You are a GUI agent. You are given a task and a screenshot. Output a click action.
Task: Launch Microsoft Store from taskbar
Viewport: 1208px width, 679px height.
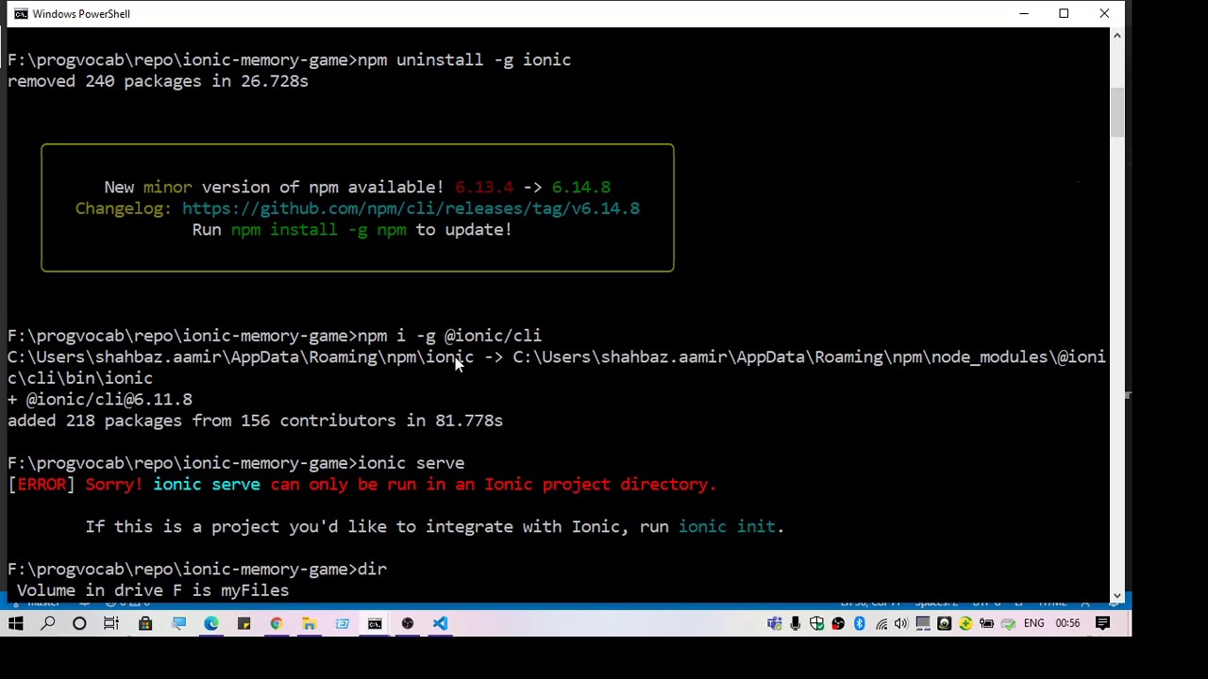click(x=145, y=623)
